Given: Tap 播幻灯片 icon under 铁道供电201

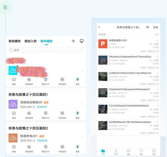Looking at the screenshot, I should (46, 147).
